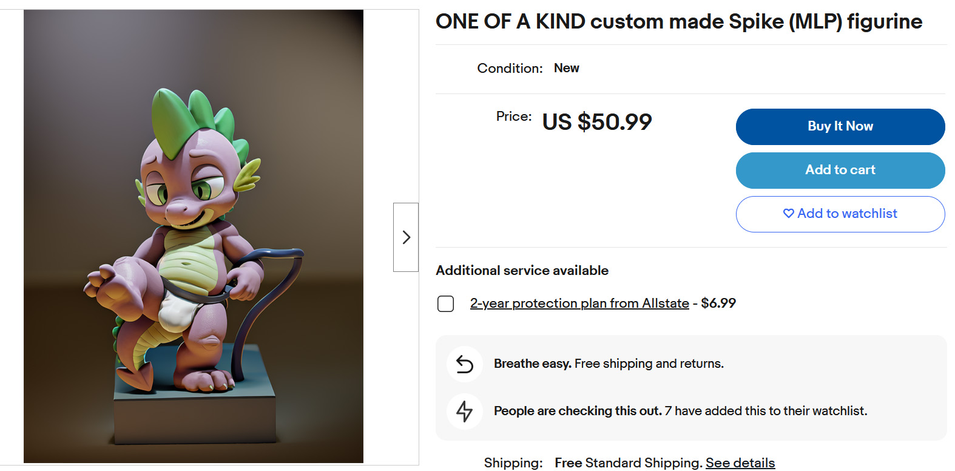Screen dimensions: 955x471
Task: Click the Add to watchlist label text
Action: pyautogui.click(x=847, y=214)
